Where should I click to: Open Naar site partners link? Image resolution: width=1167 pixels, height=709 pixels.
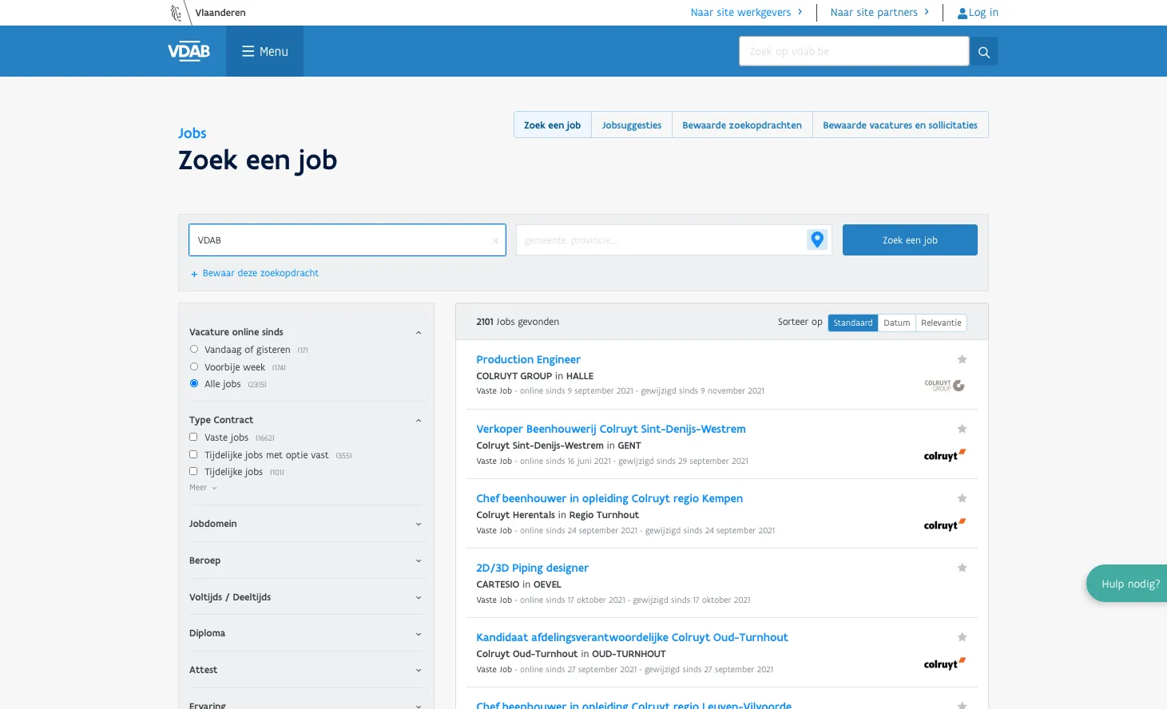879,12
